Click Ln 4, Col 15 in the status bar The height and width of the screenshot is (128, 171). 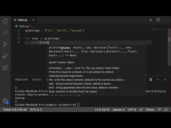[x=102, y=110]
